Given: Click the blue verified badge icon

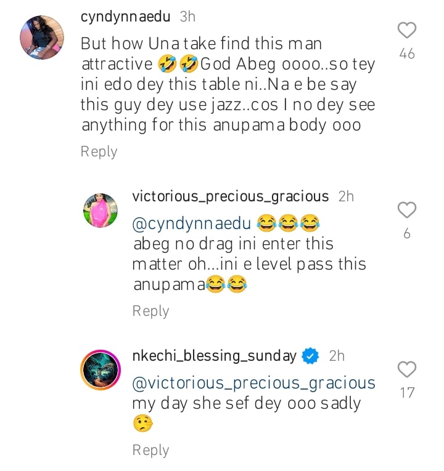Looking at the screenshot, I should (x=311, y=356).
